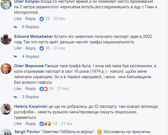Click the reply arrow icon beside 6 Replies

(x=16, y=27)
